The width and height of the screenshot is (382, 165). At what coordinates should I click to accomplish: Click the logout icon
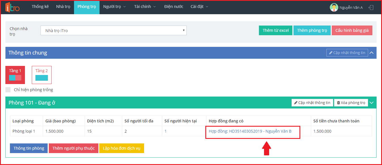[x=371, y=8]
